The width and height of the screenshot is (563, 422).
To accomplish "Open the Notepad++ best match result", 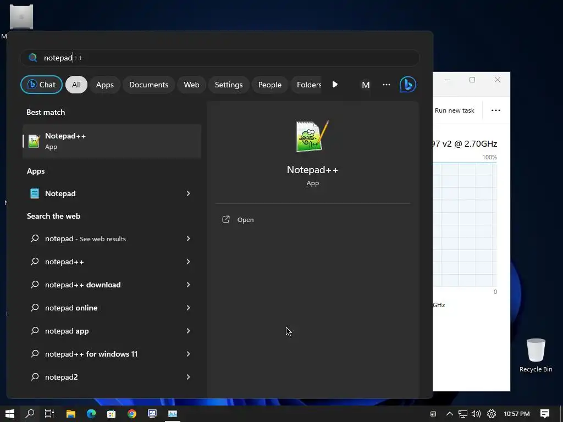I will (x=112, y=141).
